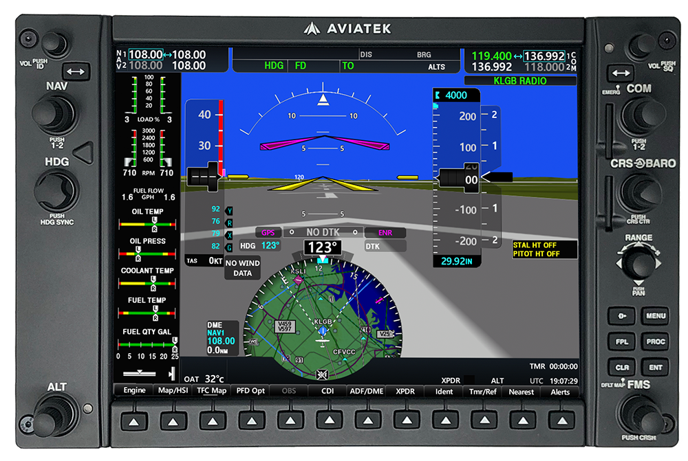Click the triangle softkey below ADF/DME

coord(367,420)
